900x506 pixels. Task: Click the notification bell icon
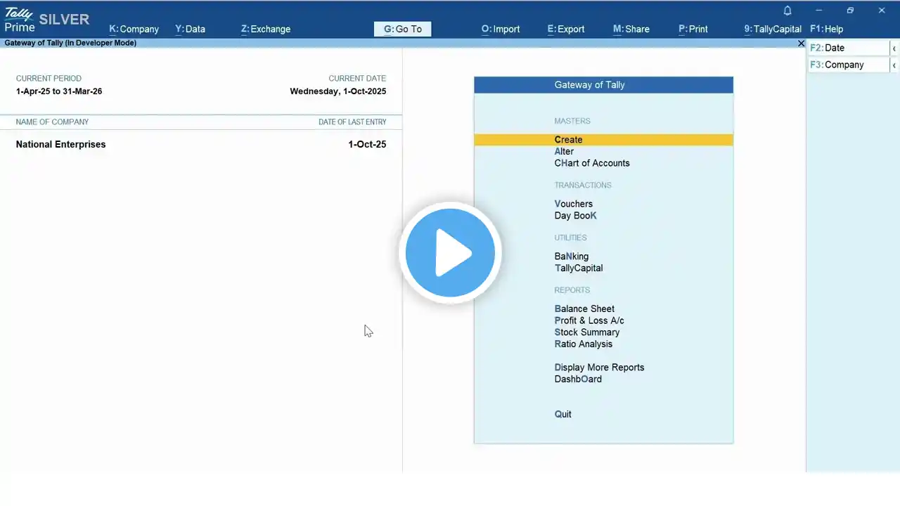pos(787,11)
